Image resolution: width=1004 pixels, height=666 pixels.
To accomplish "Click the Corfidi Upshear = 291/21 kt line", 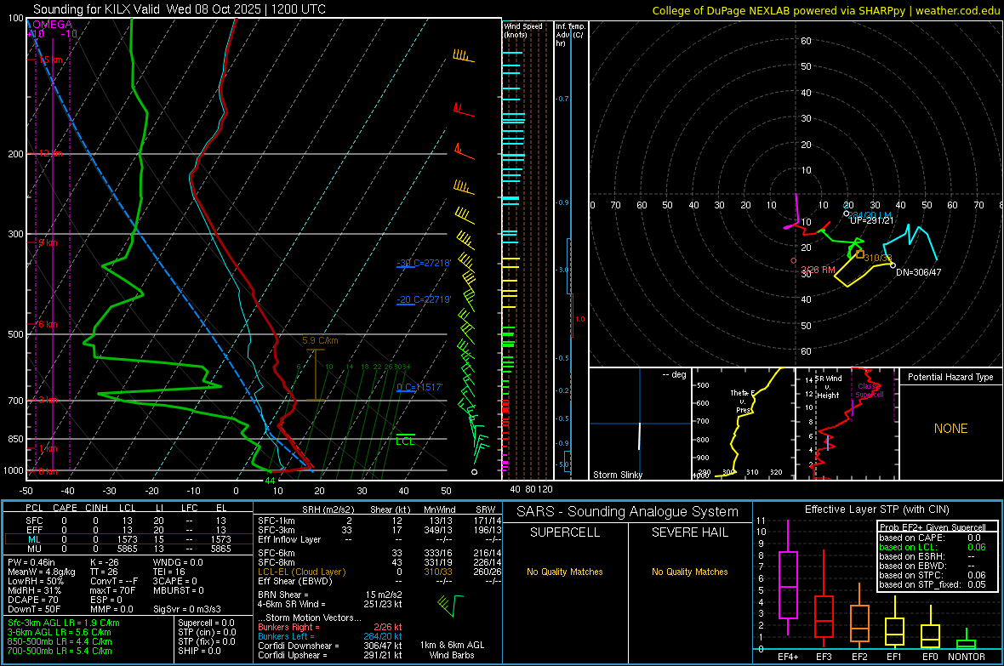I will coord(330,655).
